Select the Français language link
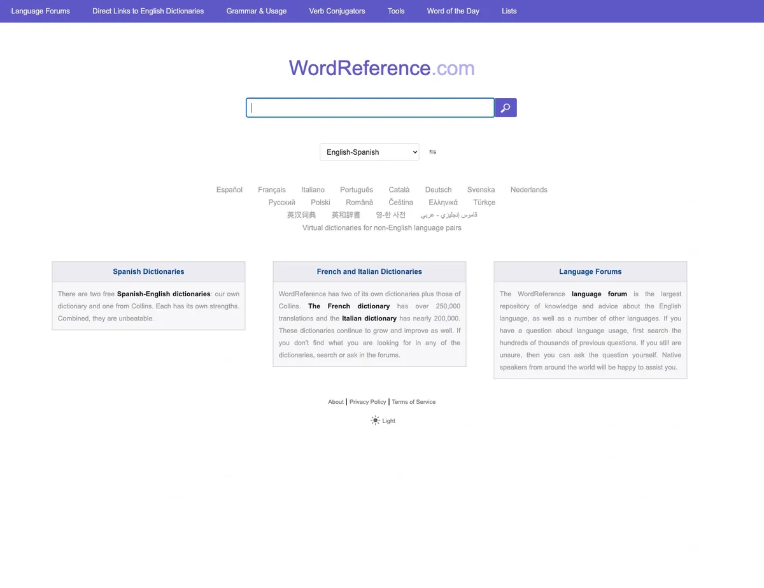The image size is (764, 588). pos(272,190)
